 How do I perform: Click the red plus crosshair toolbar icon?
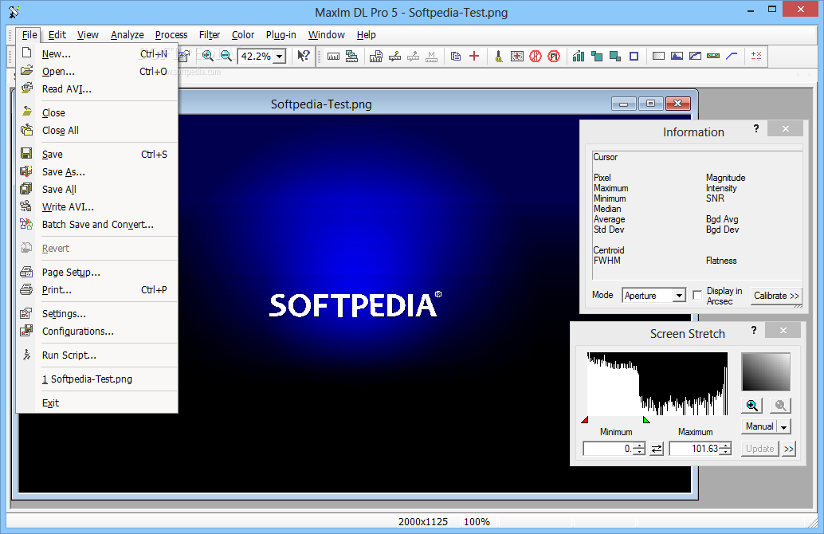(474, 56)
